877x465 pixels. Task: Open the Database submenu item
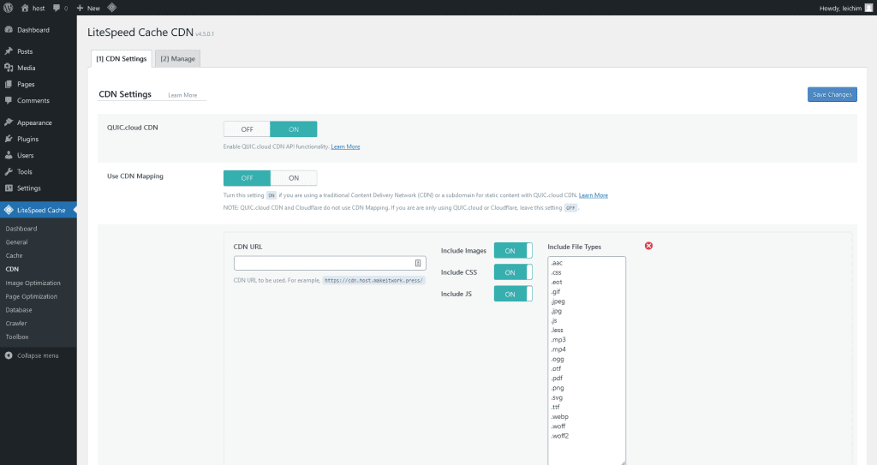pyautogui.click(x=19, y=310)
